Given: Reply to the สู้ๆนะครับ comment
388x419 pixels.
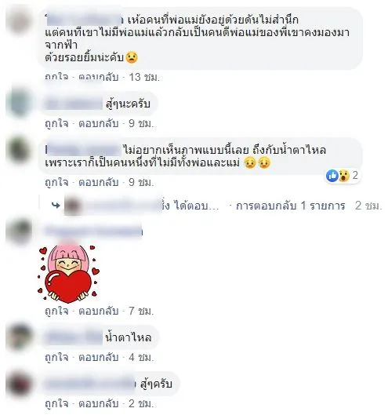Looking at the screenshot, I should pos(98,124).
